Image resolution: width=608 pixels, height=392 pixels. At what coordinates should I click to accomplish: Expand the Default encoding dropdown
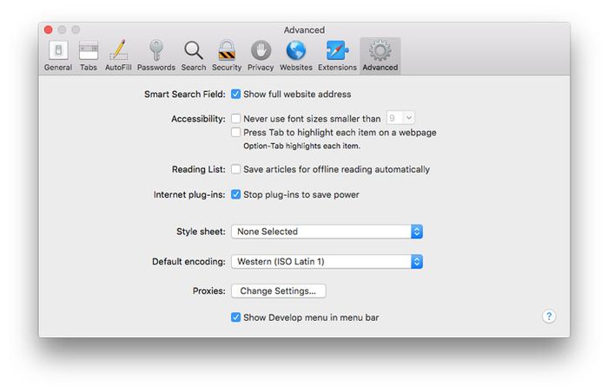[327, 261]
